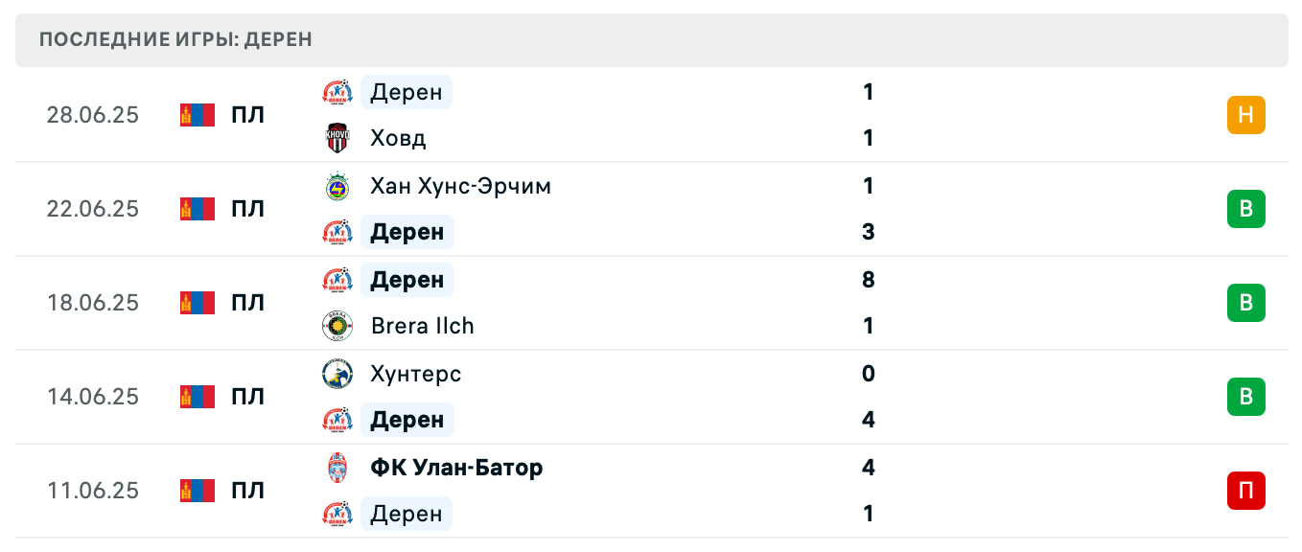Screen dimensions: 1302x552
Task: Open the ПОСЛЕДНИЕ ИГРЫ: ДЕРЕН header section
Action: click(174, 39)
